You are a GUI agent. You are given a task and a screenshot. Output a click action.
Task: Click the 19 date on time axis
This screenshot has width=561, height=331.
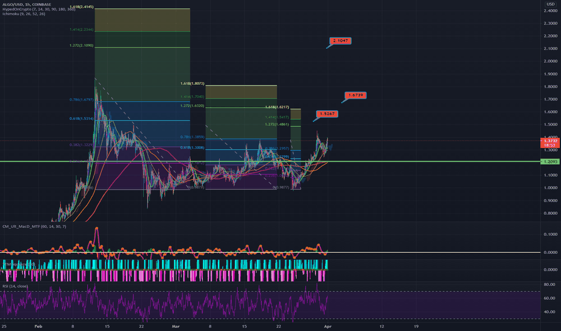(416, 326)
